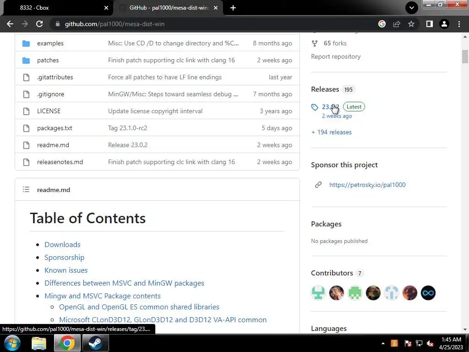Open the examples folder icon
The image size is (469, 352).
[x=26, y=44]
